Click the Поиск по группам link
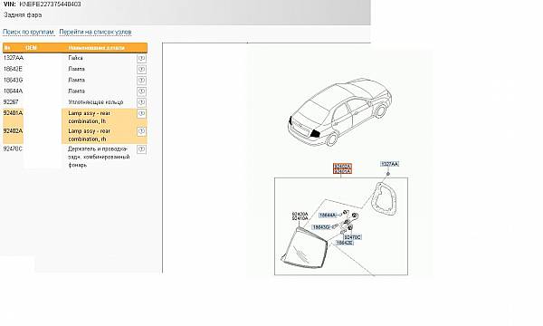 click(x=28, y=32)
